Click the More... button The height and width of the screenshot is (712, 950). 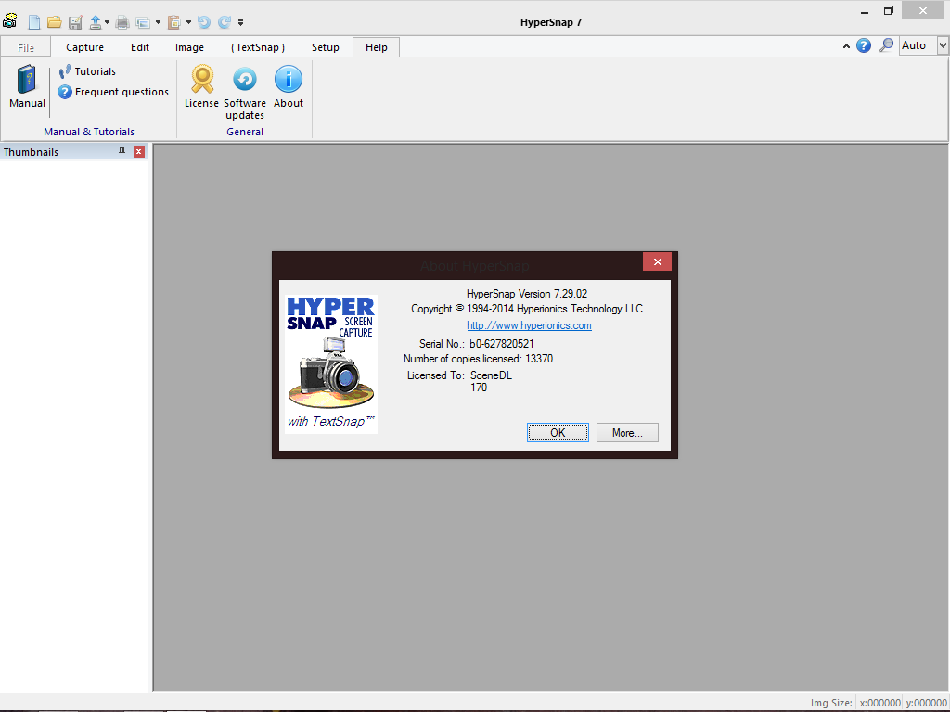627,432
